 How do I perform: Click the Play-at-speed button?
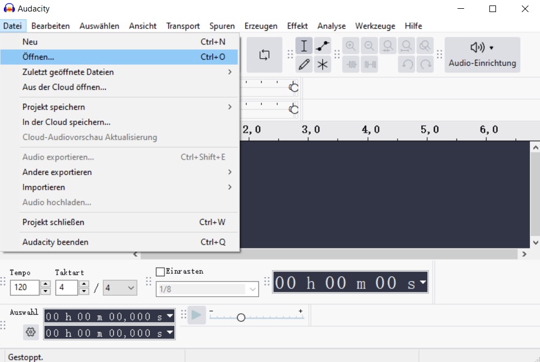pos(196,315)
